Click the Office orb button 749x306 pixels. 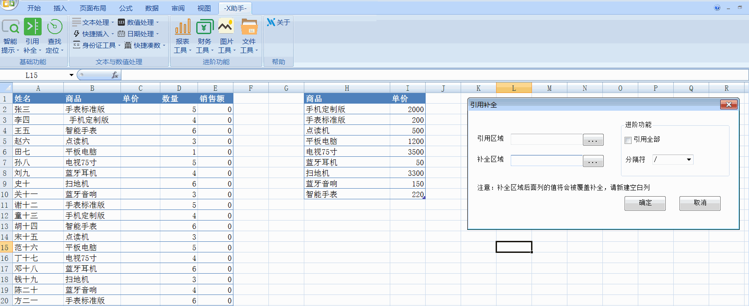8,4
